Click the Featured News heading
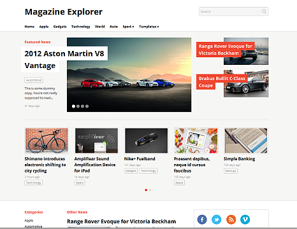Viewport: 297px width, 229px height. pos(38,42)
